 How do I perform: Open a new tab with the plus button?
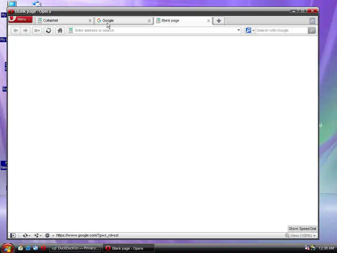(x=219, y=21)
